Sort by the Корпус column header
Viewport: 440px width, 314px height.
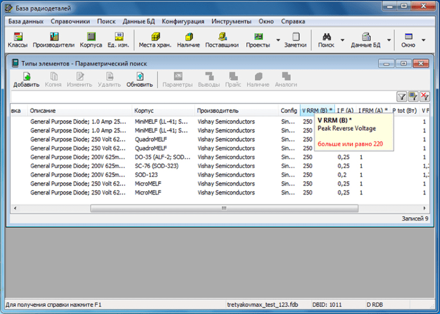tap(163, 111)
